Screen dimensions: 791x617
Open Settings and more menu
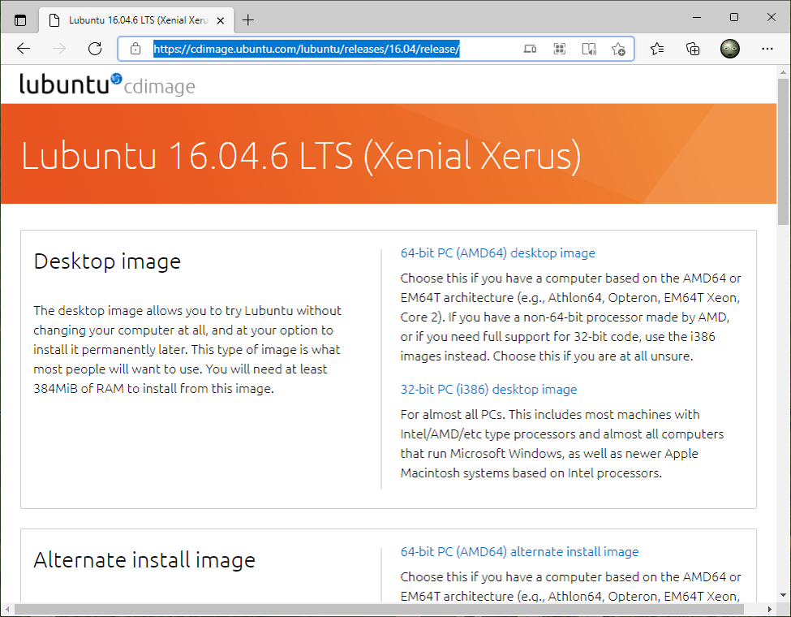[767, 49]
